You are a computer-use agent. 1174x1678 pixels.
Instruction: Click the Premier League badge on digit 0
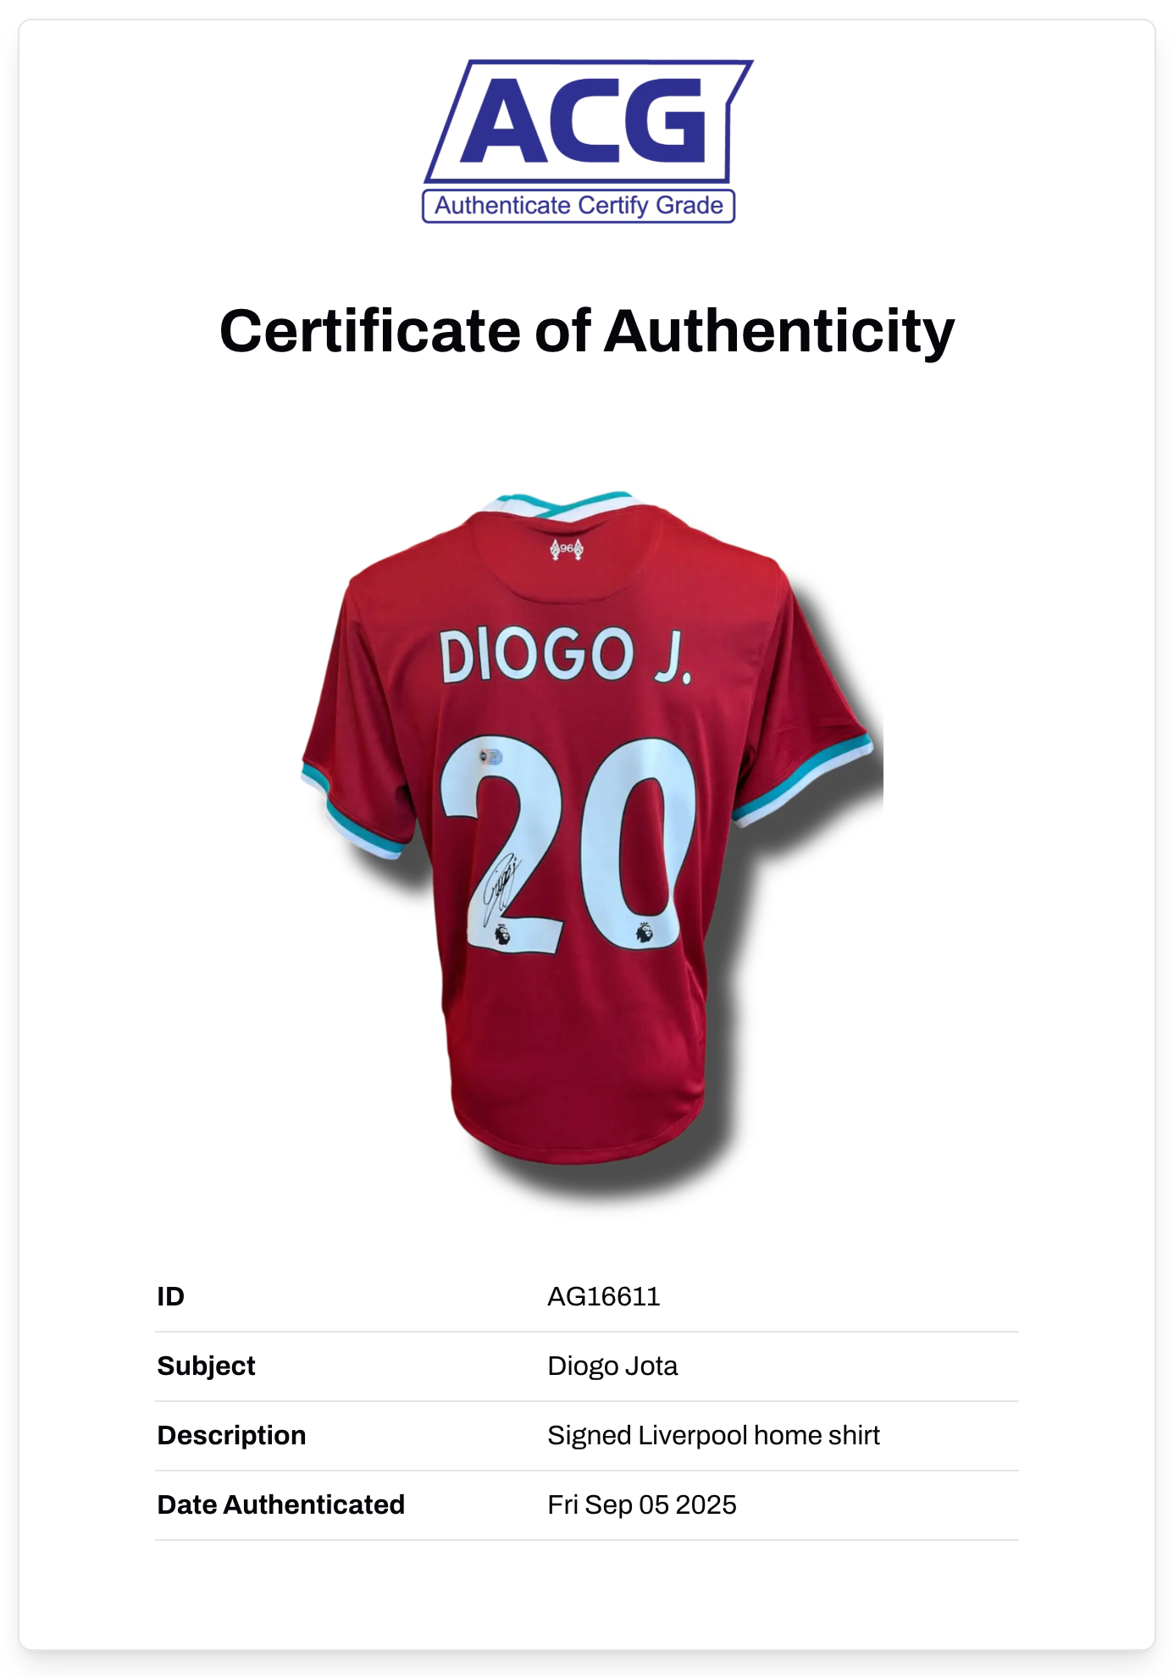644,933
